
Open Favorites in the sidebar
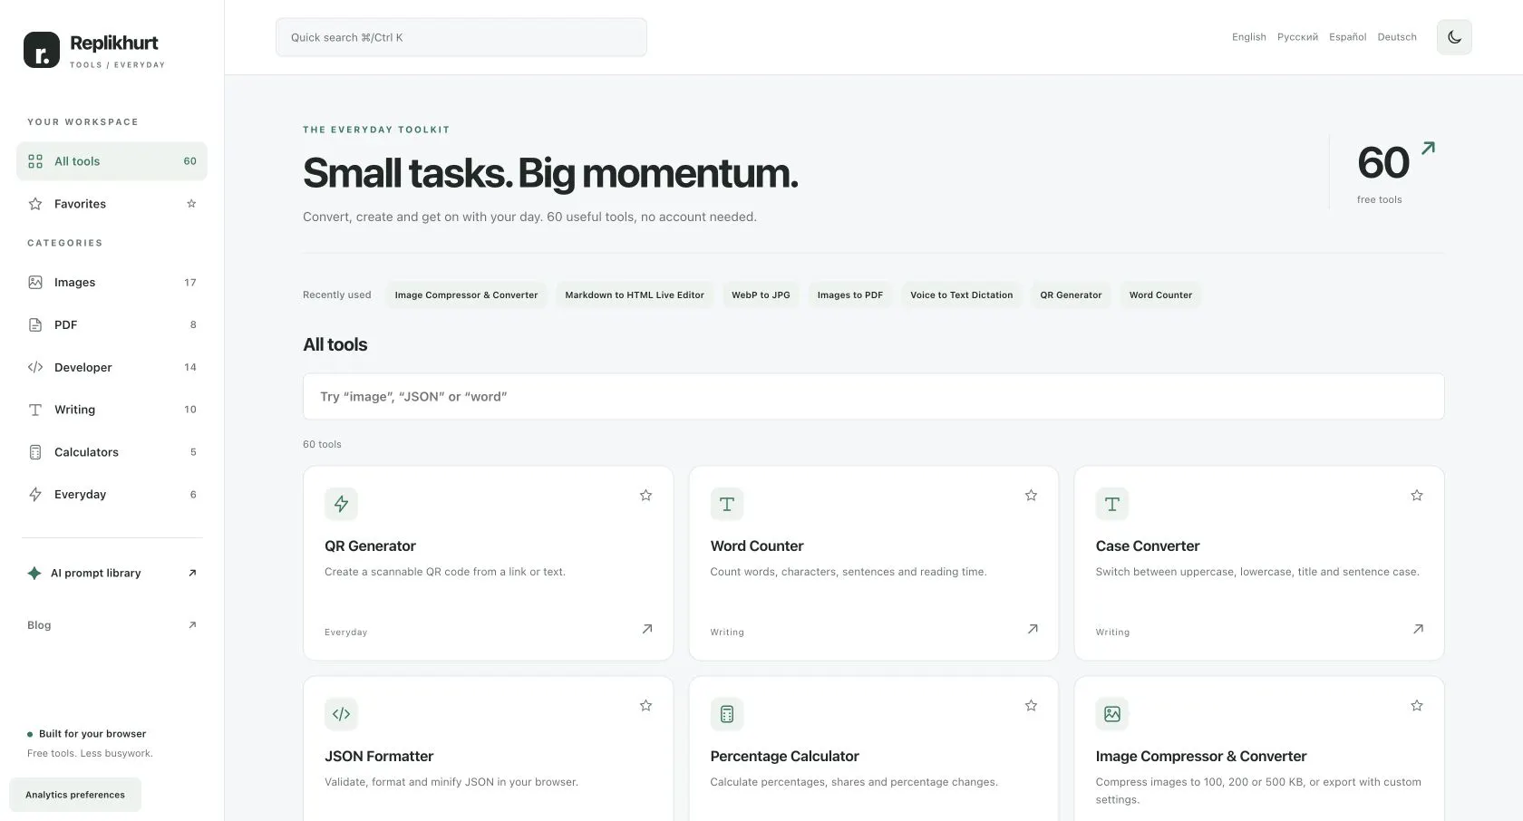(112, 204)
